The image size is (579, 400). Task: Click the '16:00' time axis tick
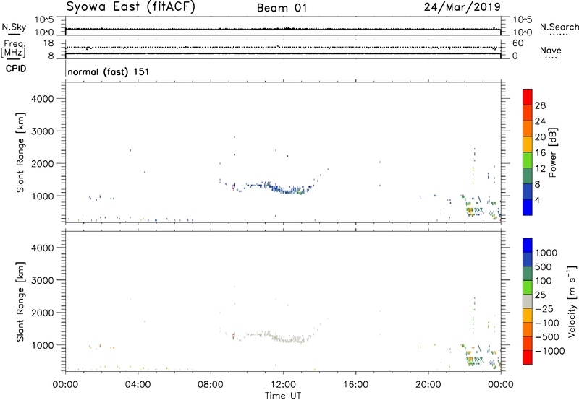click(x=355, y=385)
